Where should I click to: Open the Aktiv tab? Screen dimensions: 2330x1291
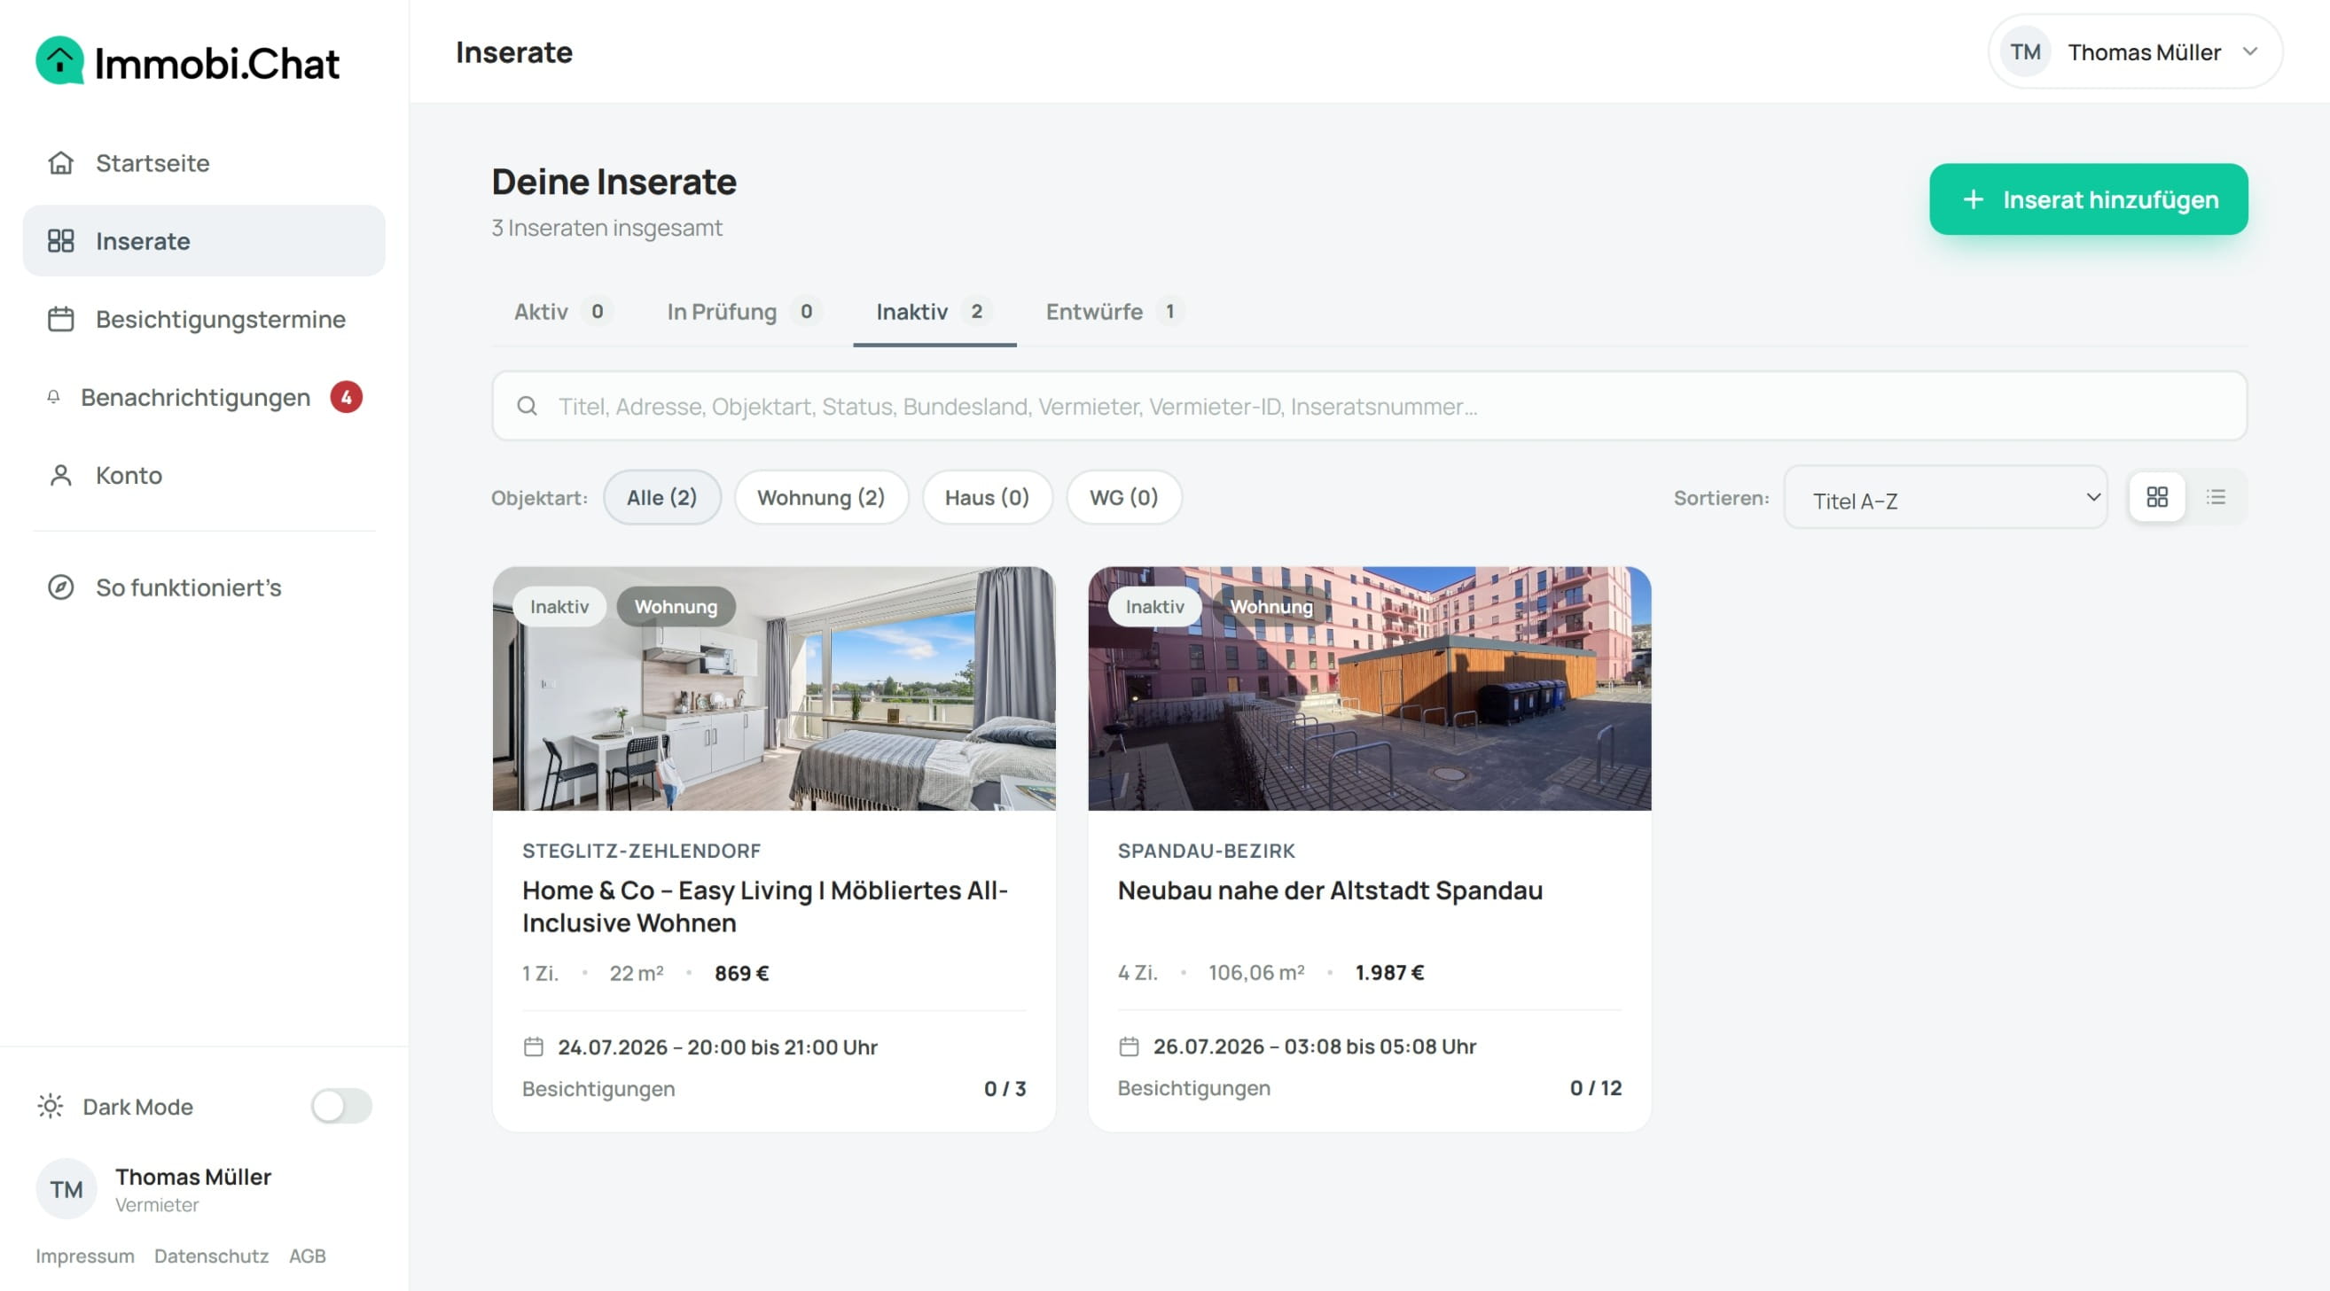pos(563,311)
